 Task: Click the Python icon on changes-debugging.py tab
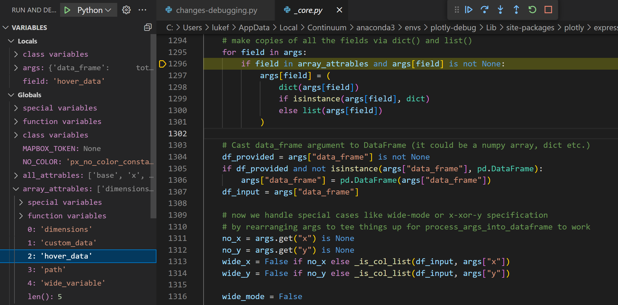169,10
